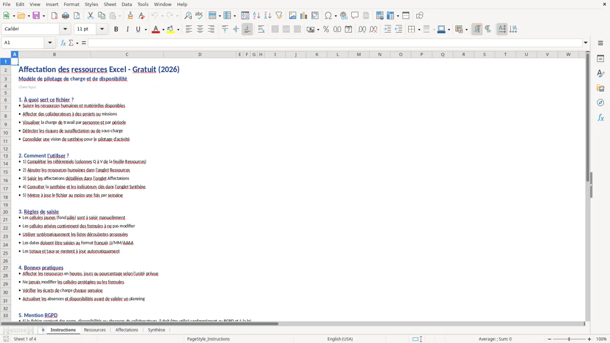Screen dimensions: 610x343
Task: Run the spelling check
Action: tap(199, 16)
